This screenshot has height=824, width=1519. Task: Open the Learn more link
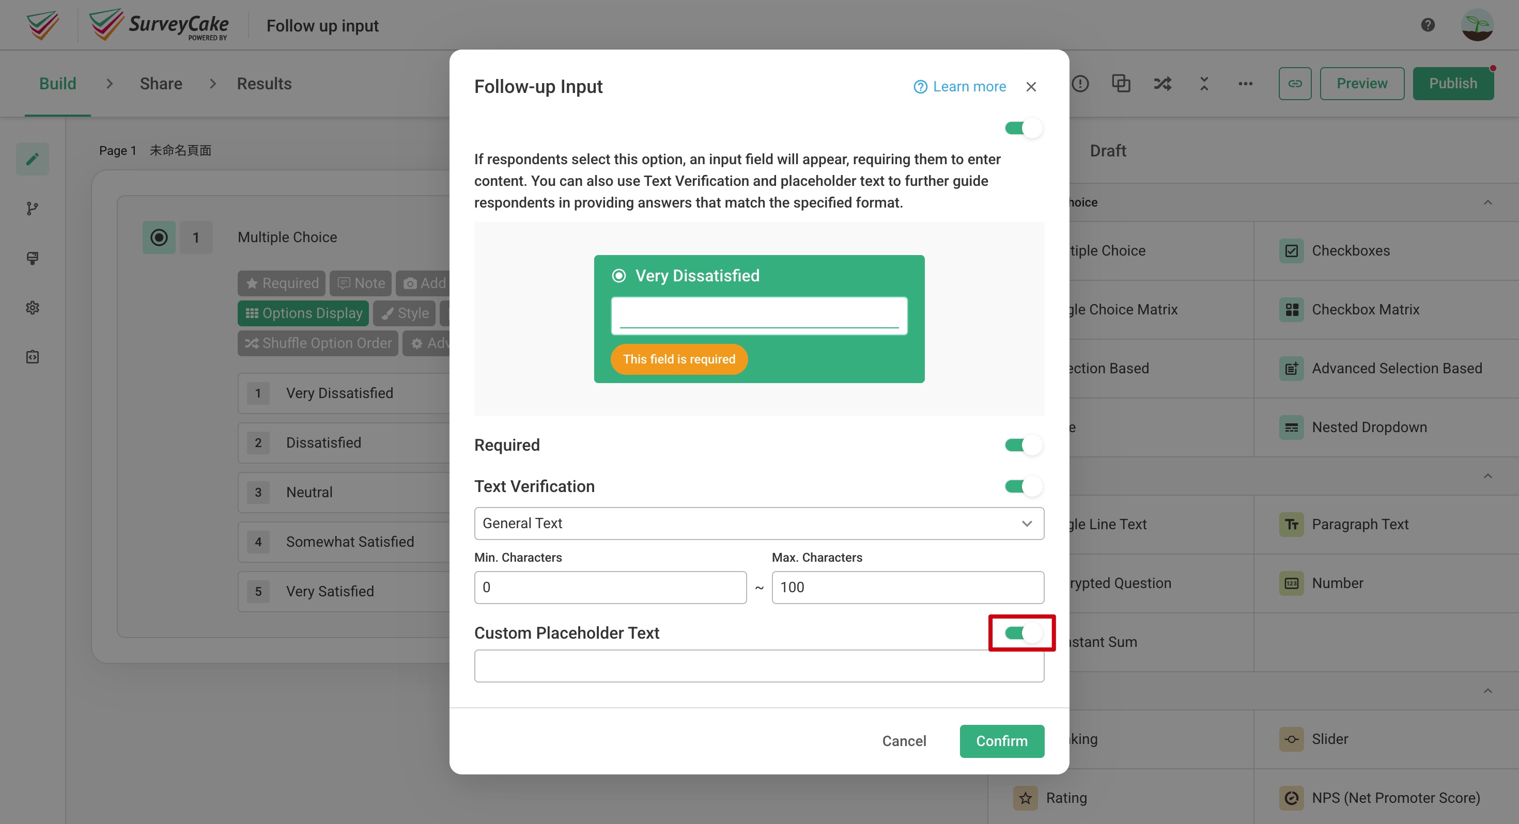click(x=960, y=86)
